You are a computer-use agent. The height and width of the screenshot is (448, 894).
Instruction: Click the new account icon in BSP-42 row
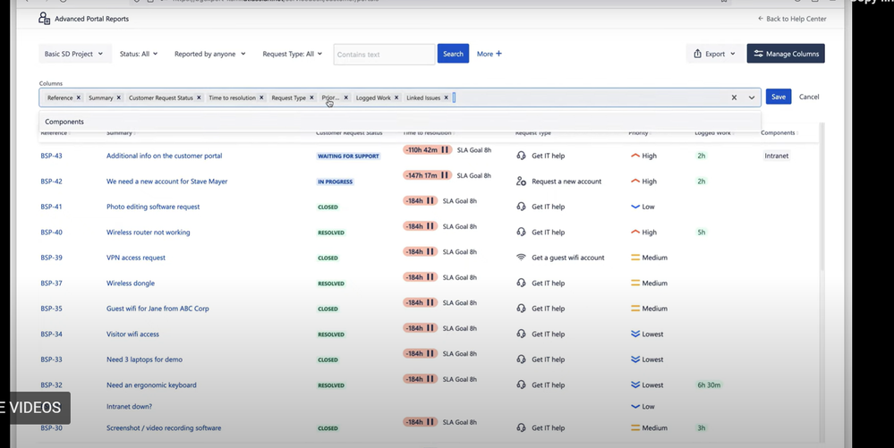pos(521,182)
